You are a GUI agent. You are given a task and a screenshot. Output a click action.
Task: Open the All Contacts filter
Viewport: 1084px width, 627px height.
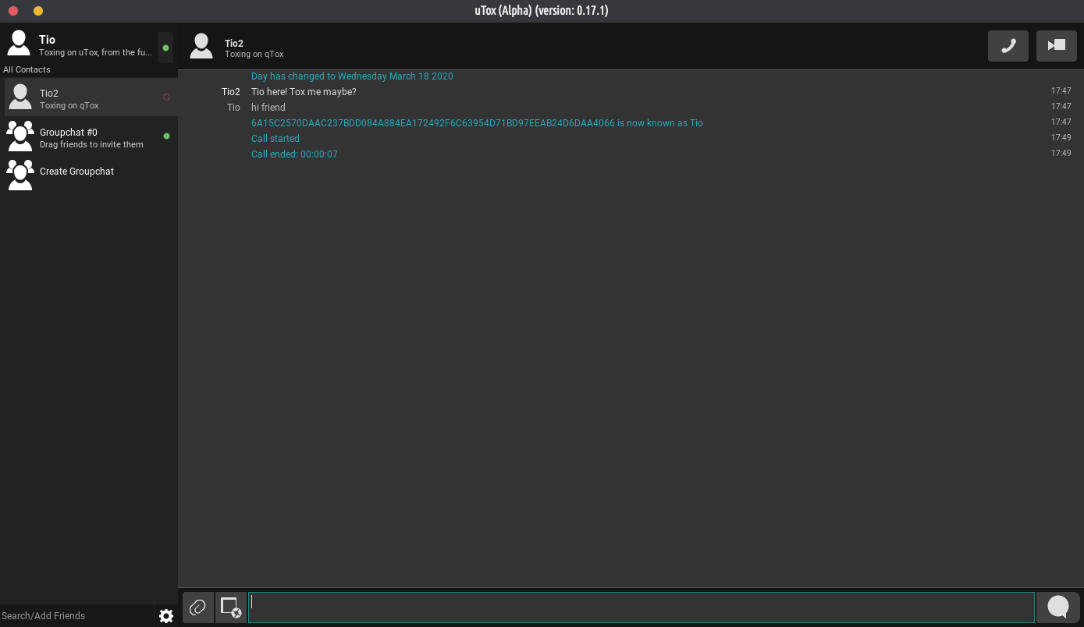27,69
